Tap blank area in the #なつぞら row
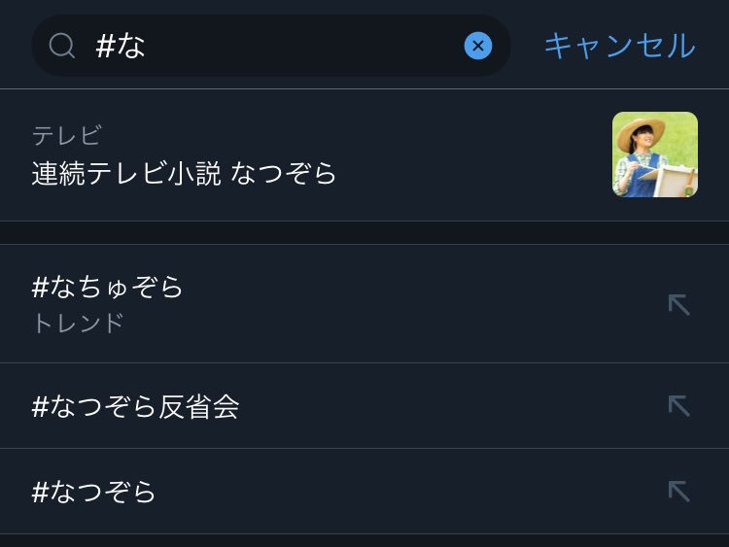Image resolution: width=729 pixels, height=547 pixels. point(409,492)
